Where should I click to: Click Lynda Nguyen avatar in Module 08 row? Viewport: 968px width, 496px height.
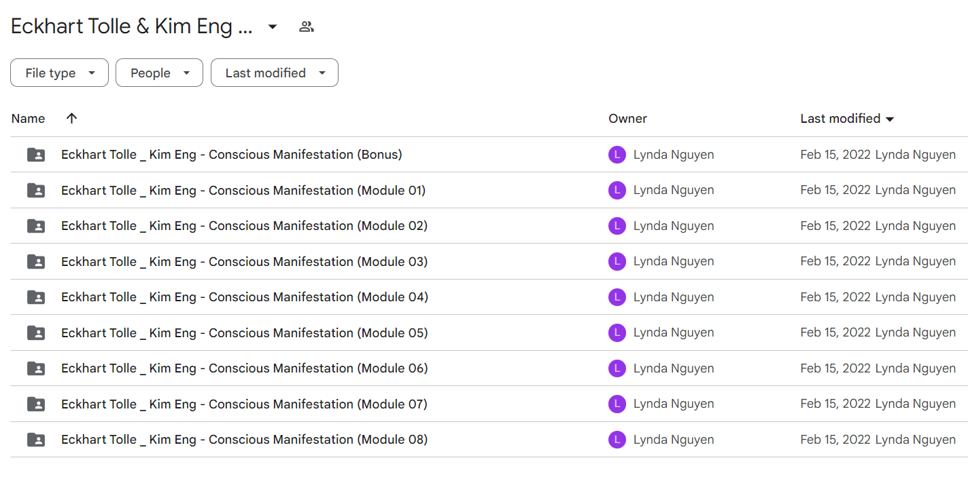click(617, 440)
